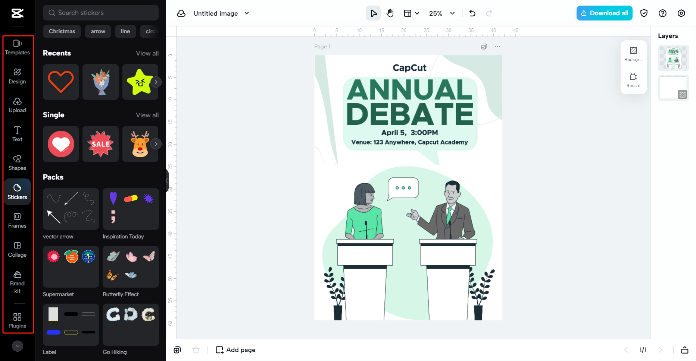Open the Shapes panel
This screenshot has height=361, width=696.
17,163
